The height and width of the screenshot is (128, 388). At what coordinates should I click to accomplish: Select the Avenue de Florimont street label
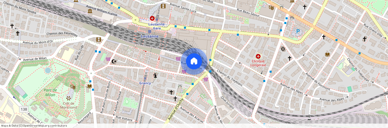[x=317, y=81]
